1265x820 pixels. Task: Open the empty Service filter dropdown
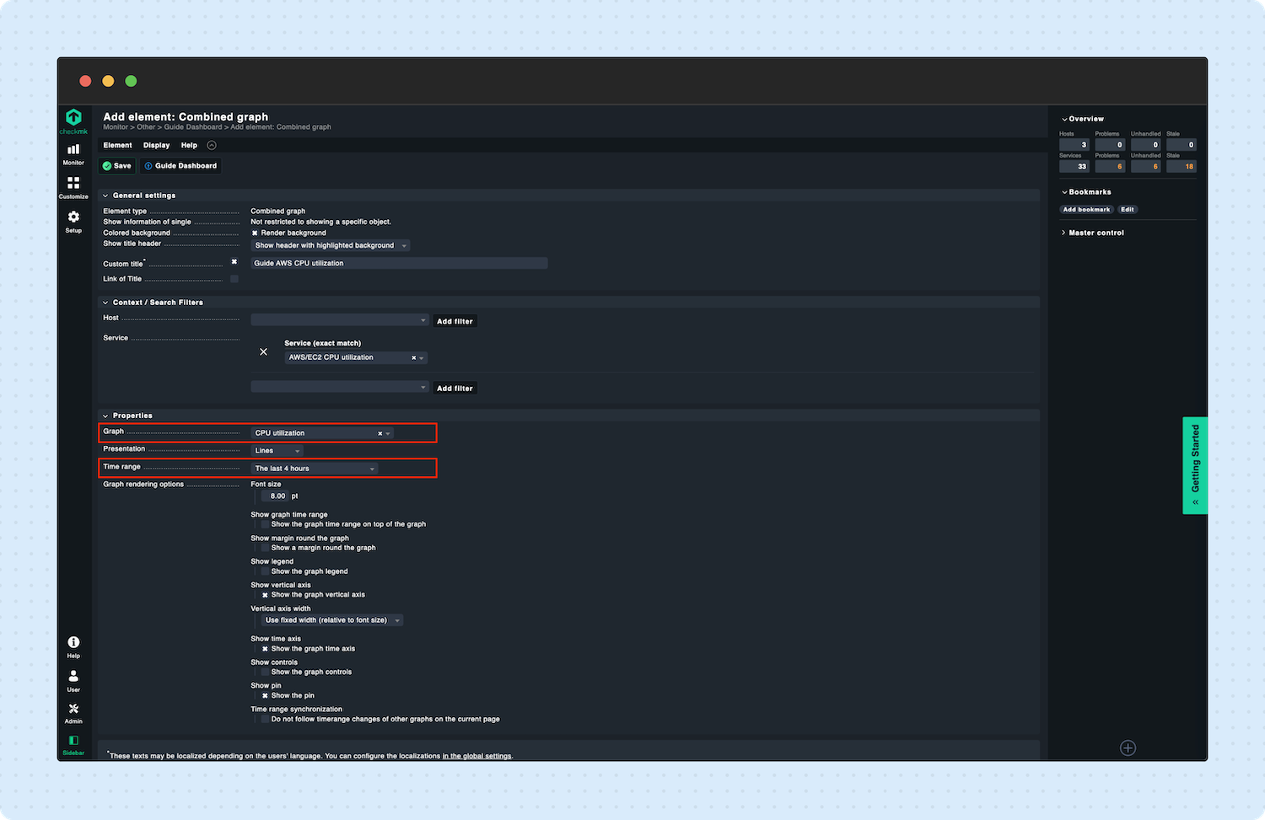[x=340, y=387]
